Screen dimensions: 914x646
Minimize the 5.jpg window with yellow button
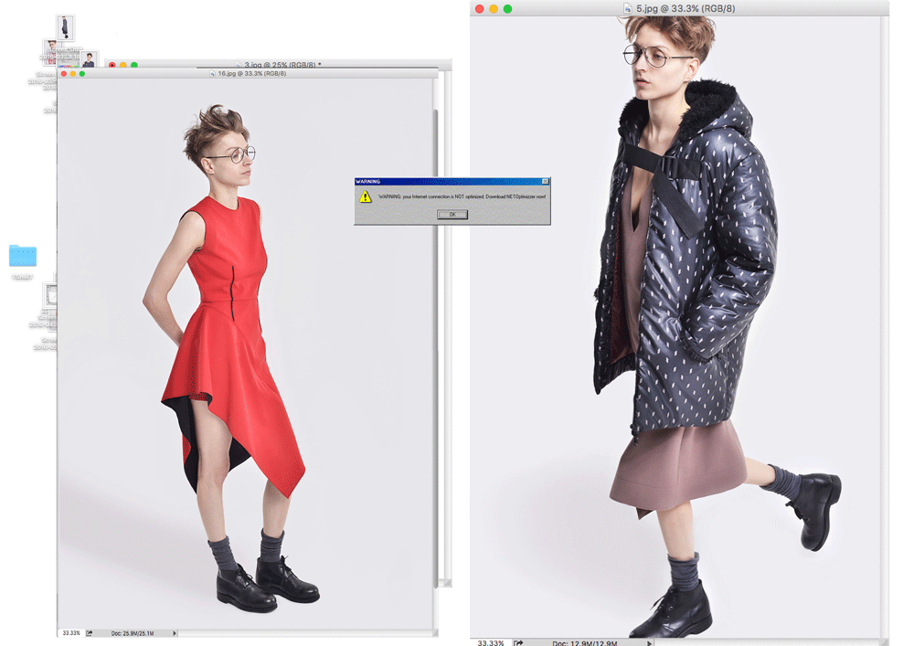493,8
